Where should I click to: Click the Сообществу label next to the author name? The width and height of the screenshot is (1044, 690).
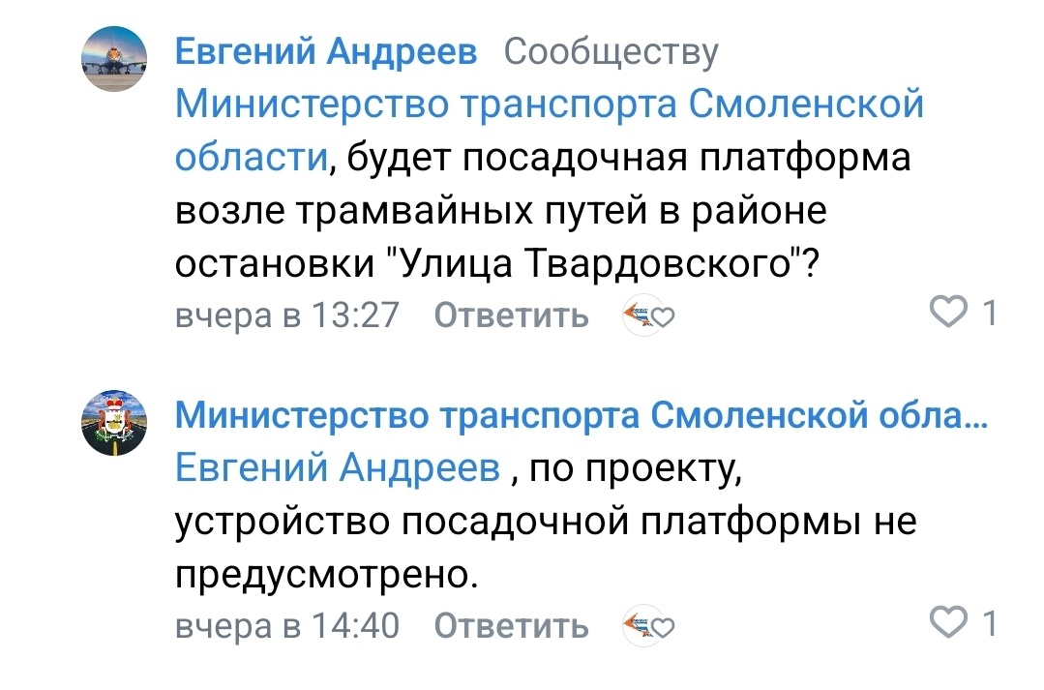tap(611, 52)
